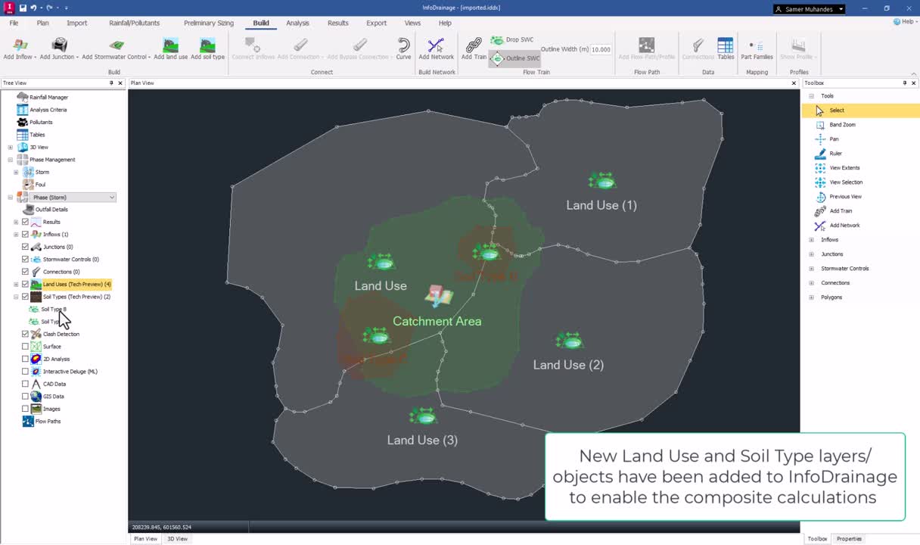Click the Outline SWC tool

[x=515, y=58]
